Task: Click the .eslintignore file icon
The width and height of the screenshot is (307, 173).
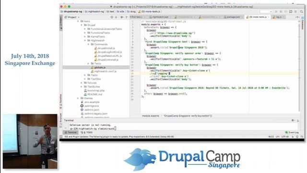Action: point(82,106)
